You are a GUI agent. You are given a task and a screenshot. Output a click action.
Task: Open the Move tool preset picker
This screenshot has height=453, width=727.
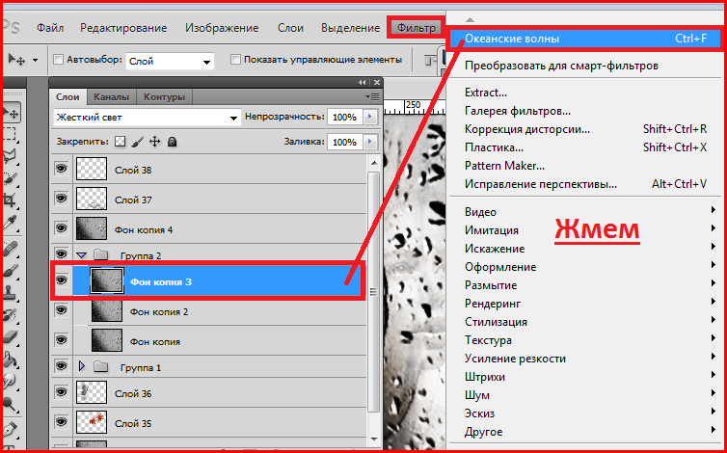click(x=36, y=61)
